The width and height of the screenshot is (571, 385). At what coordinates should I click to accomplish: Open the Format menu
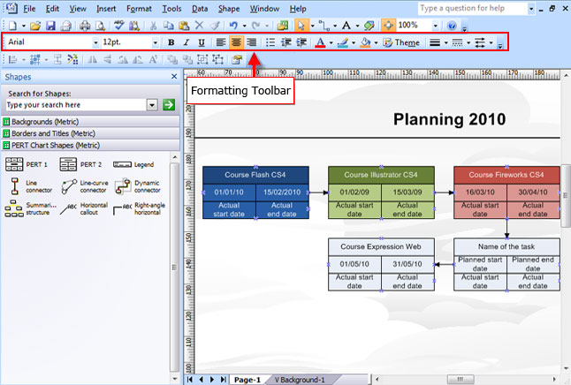point(139,9)
